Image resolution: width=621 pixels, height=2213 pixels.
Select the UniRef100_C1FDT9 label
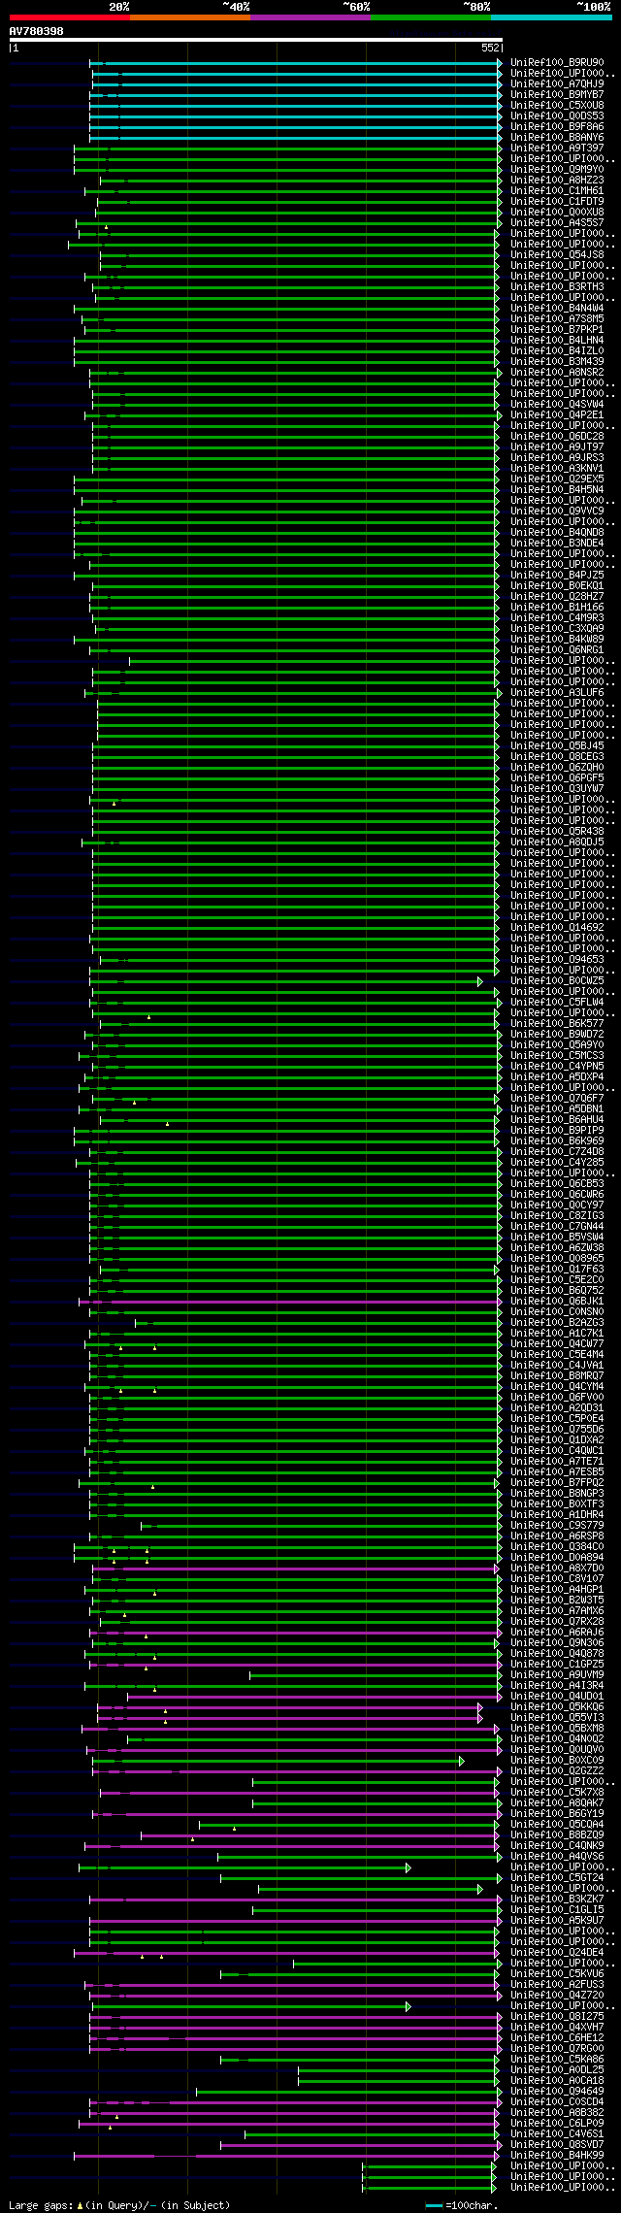557,202
